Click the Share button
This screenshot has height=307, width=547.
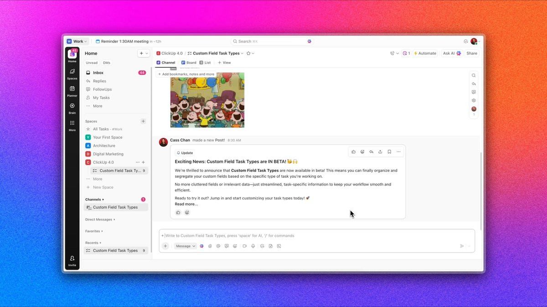[472, 53]
